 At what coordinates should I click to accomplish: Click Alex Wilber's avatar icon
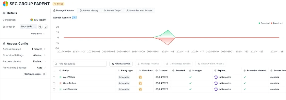coord(60,77)
